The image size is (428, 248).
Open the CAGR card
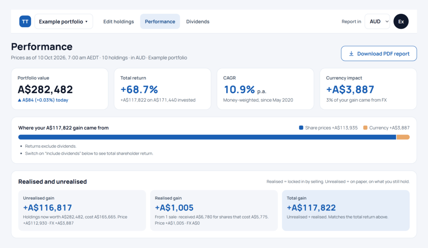(x=265, y=89)
